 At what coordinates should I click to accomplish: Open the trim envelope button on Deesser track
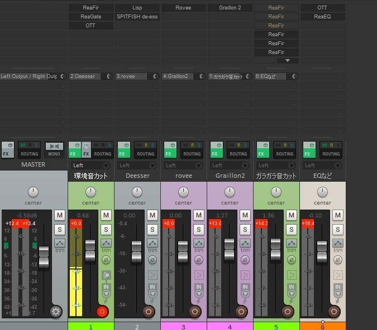(x=152, y=243)
